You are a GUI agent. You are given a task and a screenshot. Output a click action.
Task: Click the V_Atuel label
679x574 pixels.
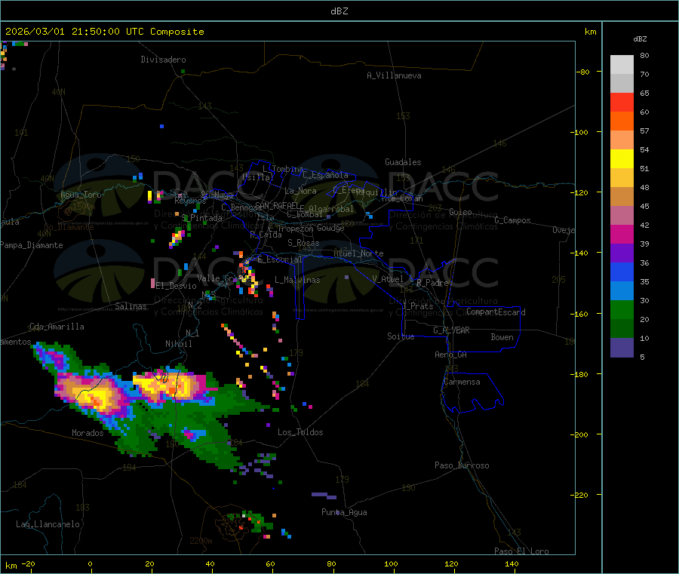[x=388, y=279]
